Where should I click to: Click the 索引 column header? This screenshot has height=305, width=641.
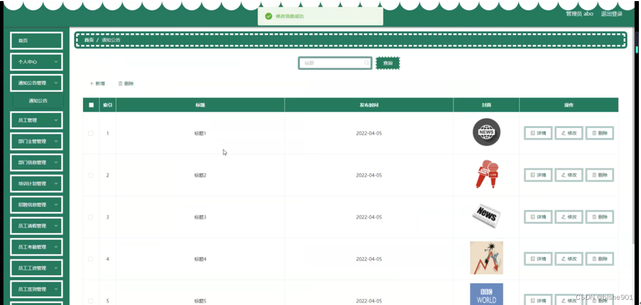pyautogui.click(x=108, y=105)
